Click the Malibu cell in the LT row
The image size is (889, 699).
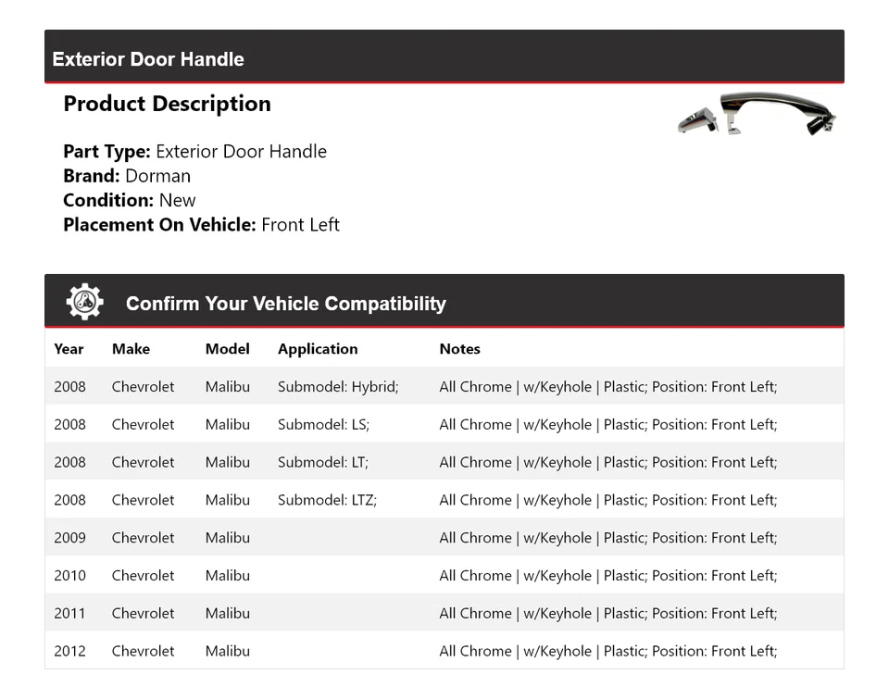pyautogui.click(x=228, y=462)
